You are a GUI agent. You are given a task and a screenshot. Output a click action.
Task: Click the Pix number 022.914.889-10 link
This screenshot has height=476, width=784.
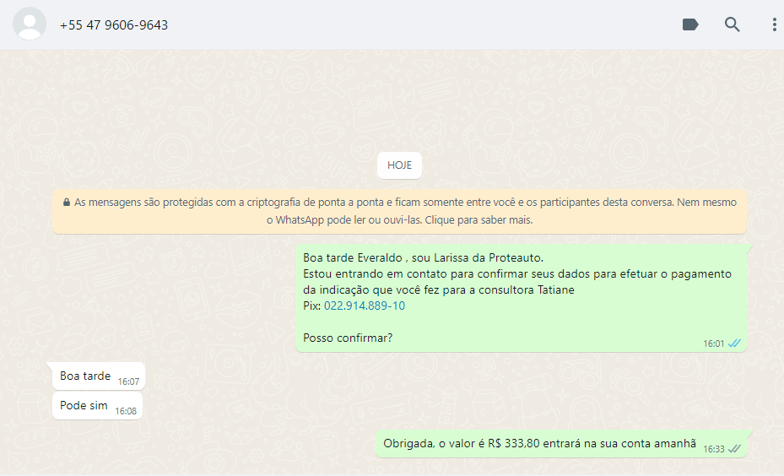point(364,306)
